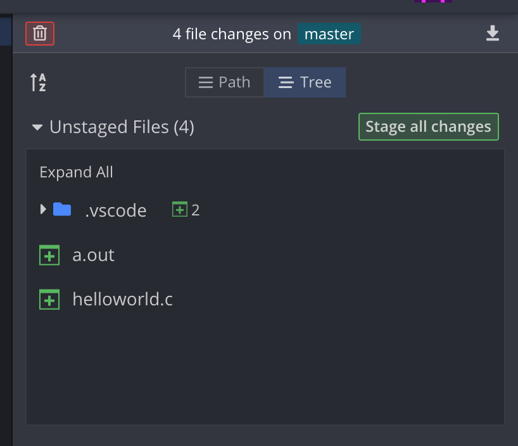Image resolution: width=518 pixels, height=446 pixels.
Task: Stage helloworld.c using its plus icon
Action: click(49, 299)
